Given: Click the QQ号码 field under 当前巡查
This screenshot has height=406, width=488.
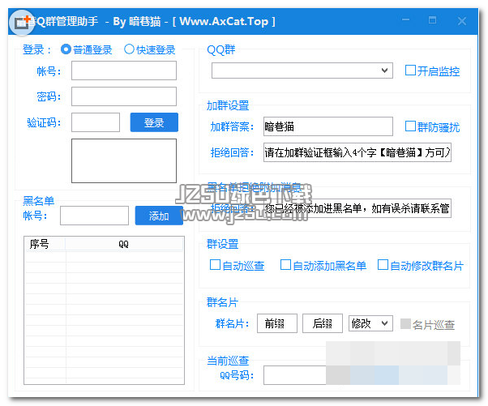Looking at the screenshot, I should pos(295,375).
